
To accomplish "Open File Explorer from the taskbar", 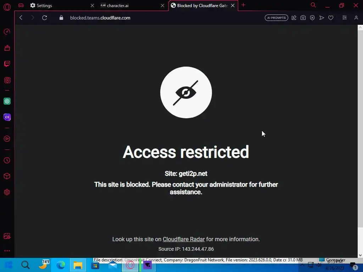I will pyautogui.click(x=78, y=265).
